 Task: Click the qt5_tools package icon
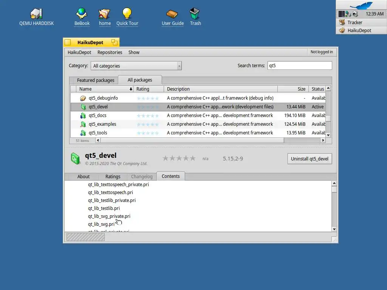click(x=83, y=133)
